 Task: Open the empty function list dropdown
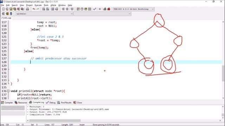click(x=102, y=14)
